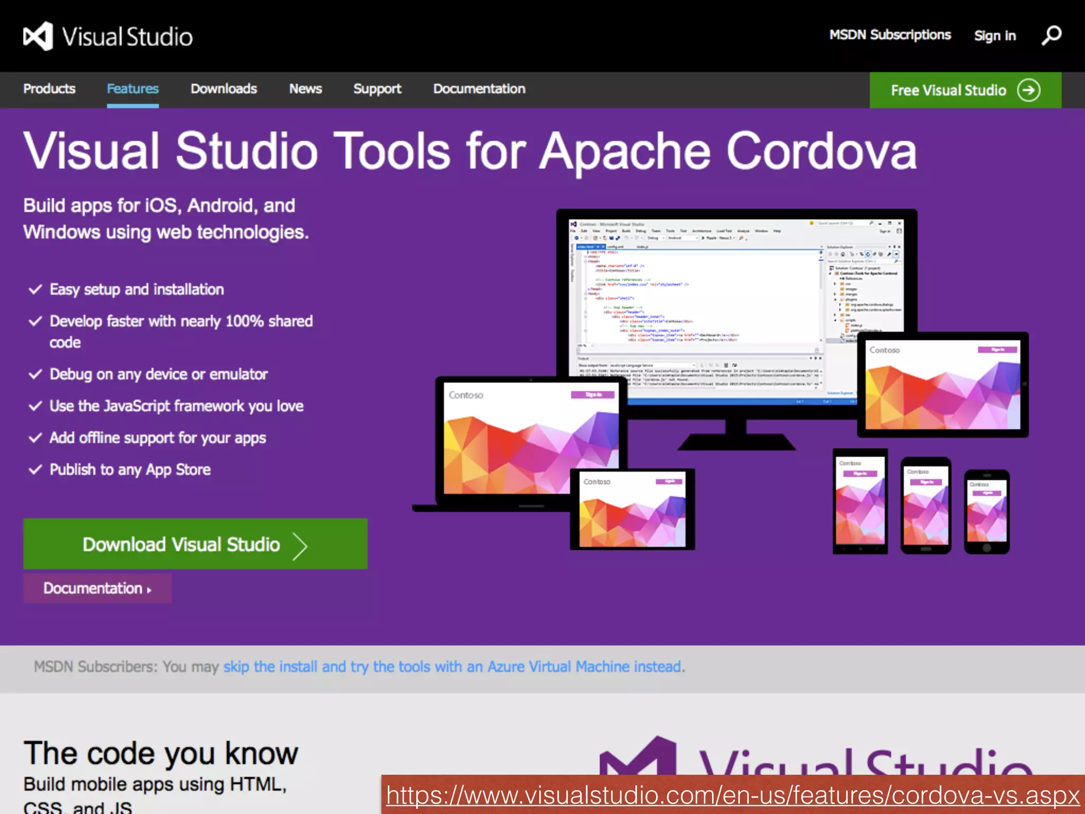Click the large tablet Contoso image right of monitor

(942, 385)
